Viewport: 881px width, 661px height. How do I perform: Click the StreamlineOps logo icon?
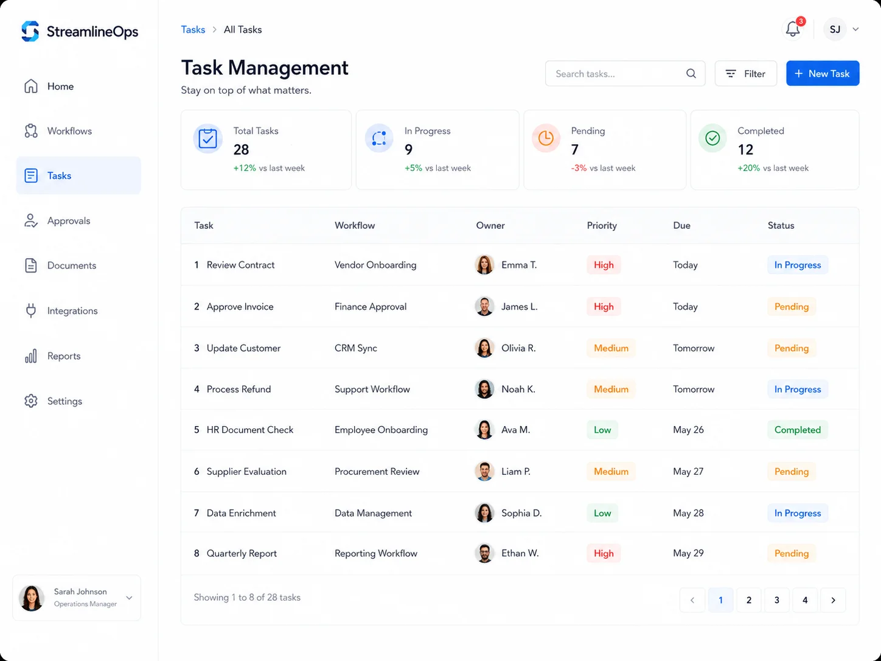[x=30, y=31]
